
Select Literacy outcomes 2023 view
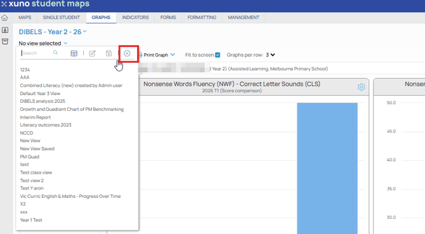(x=46, y=125)
